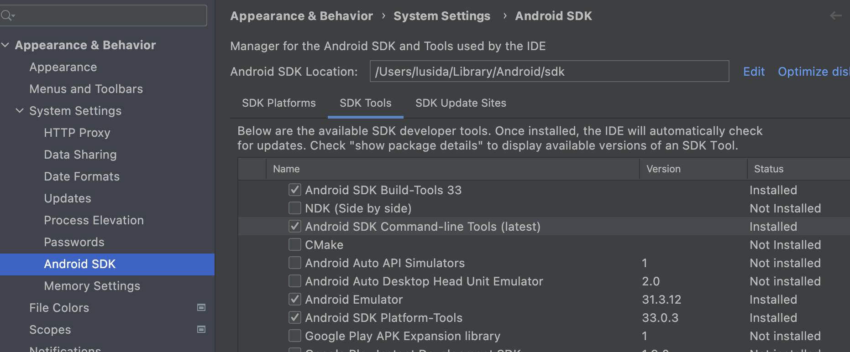This screenshot has width=850, height=352.
Task: Click Appearance & Behavior breadcrumb
Action: pyautogui.click(x=301, y=16)
